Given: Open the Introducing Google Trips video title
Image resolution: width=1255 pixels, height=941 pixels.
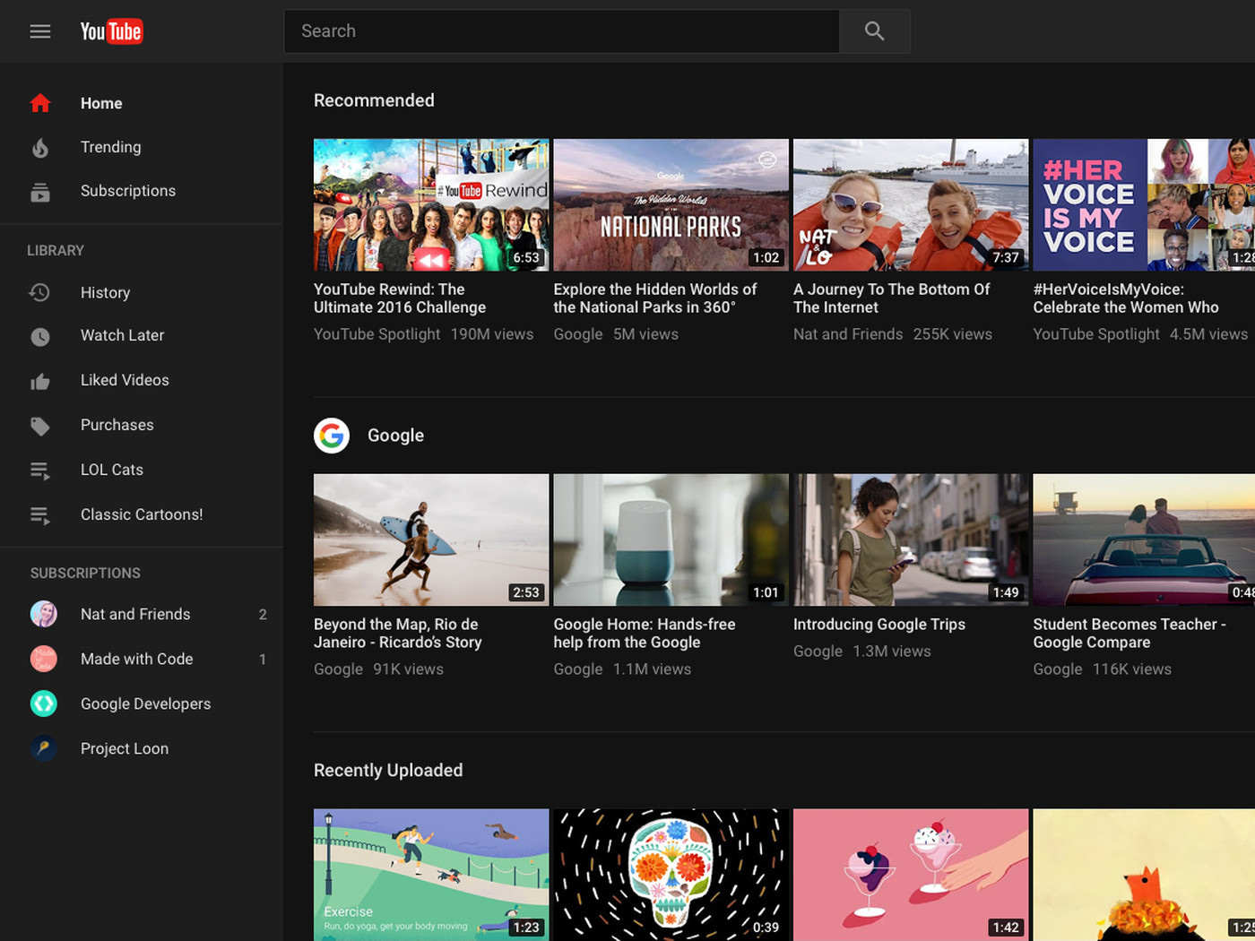Looking at the screenshot, I should [x=878, y=625].
